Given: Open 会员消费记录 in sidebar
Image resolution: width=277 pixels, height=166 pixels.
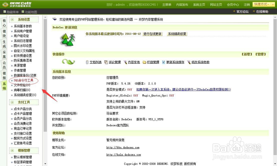Looking at the screenshot, I should pyautogui.click(x=23, y=124).
